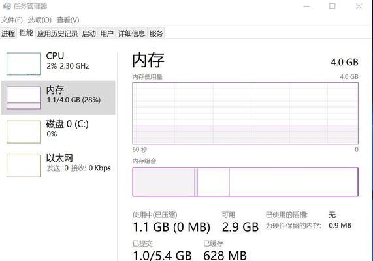Select the 性能 tab
Screen dimensions: 373x261
coord(26,33)
